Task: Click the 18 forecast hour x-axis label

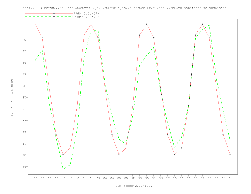Action: [77, 178]
